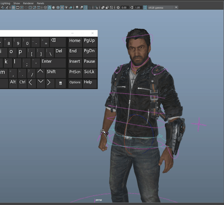Toggle the viewport Grid display

click(x=13, y=7)
